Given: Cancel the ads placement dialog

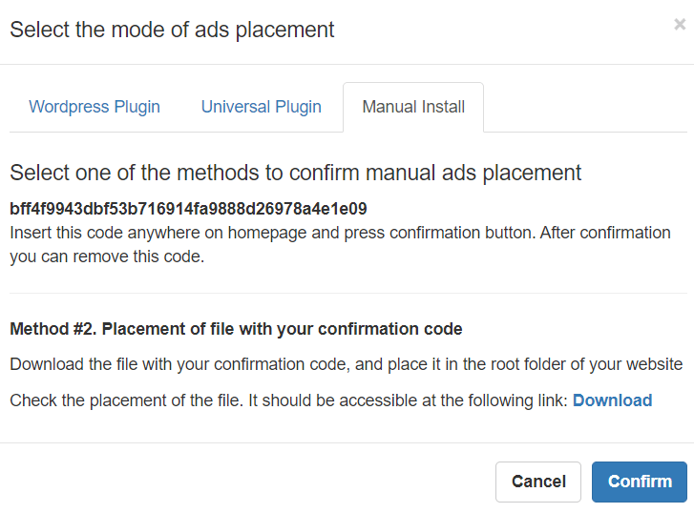Looking at the screenshot, I should coord(538,482).
